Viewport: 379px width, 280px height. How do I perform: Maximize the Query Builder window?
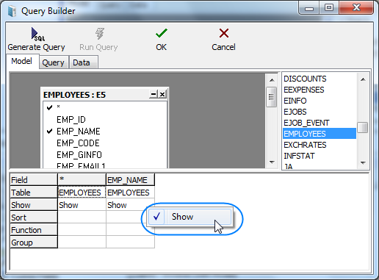pos(329,8)
